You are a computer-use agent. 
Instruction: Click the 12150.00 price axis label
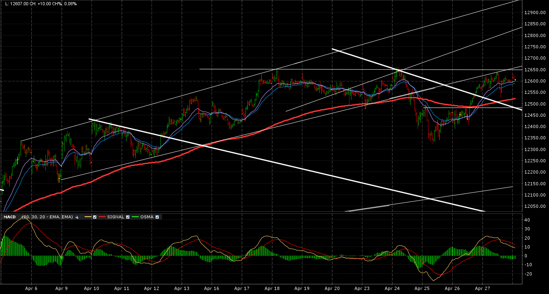[x=534, y=184]
